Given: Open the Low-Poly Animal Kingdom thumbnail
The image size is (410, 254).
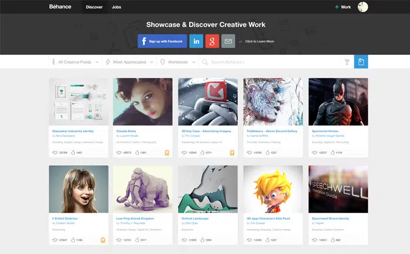Looking at the screenshot, I should pos(143,189).
